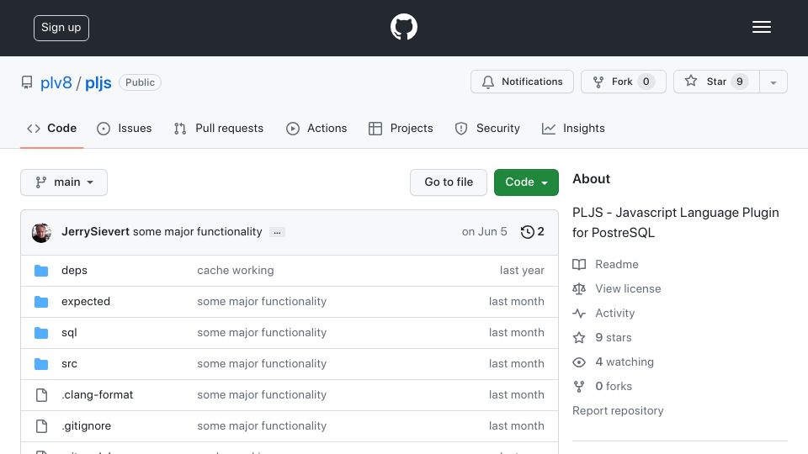The image size is (808, 454).
Task: Switch to the Projects tab
Action: click(401, 128)
